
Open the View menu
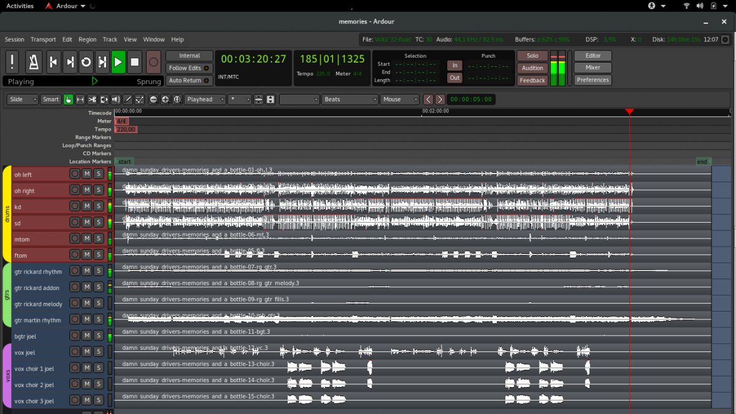coord(130,39)
